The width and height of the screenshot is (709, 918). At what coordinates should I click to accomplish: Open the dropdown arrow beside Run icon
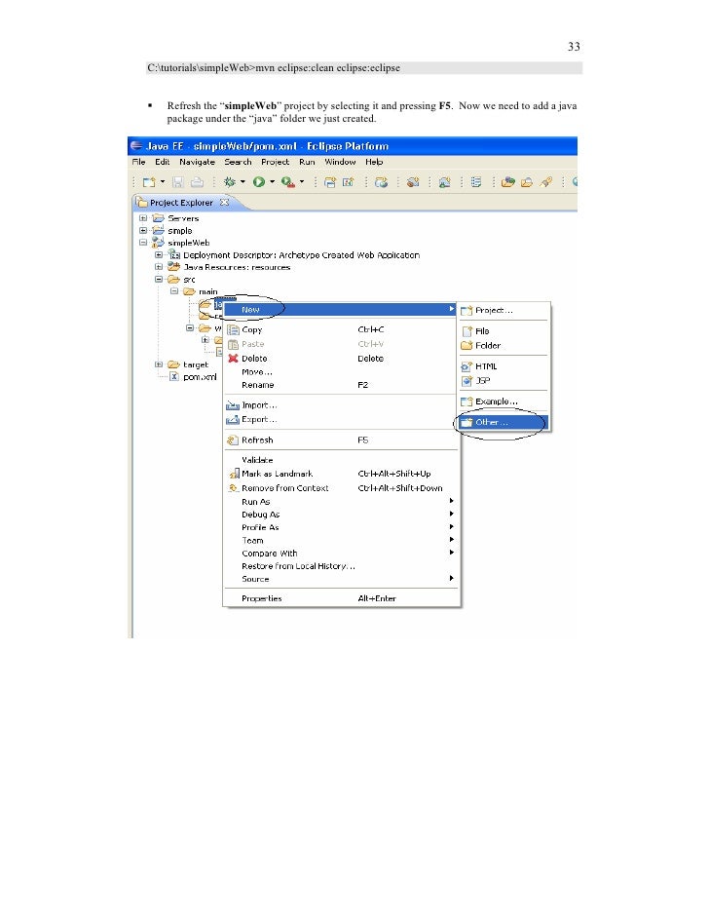coord(272,182)
